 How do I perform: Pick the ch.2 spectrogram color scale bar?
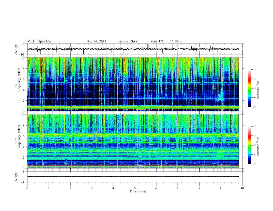point(249,145)
